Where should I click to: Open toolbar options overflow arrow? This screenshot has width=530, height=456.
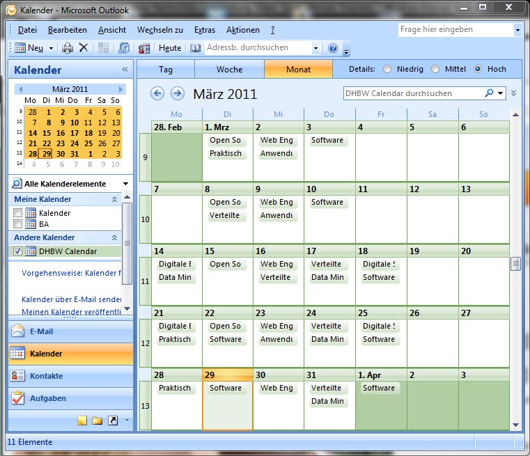[346, 52]
